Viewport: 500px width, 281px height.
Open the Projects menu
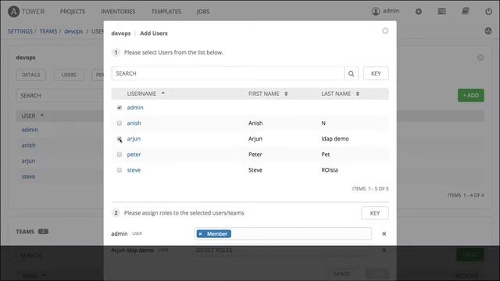(73, 12)
